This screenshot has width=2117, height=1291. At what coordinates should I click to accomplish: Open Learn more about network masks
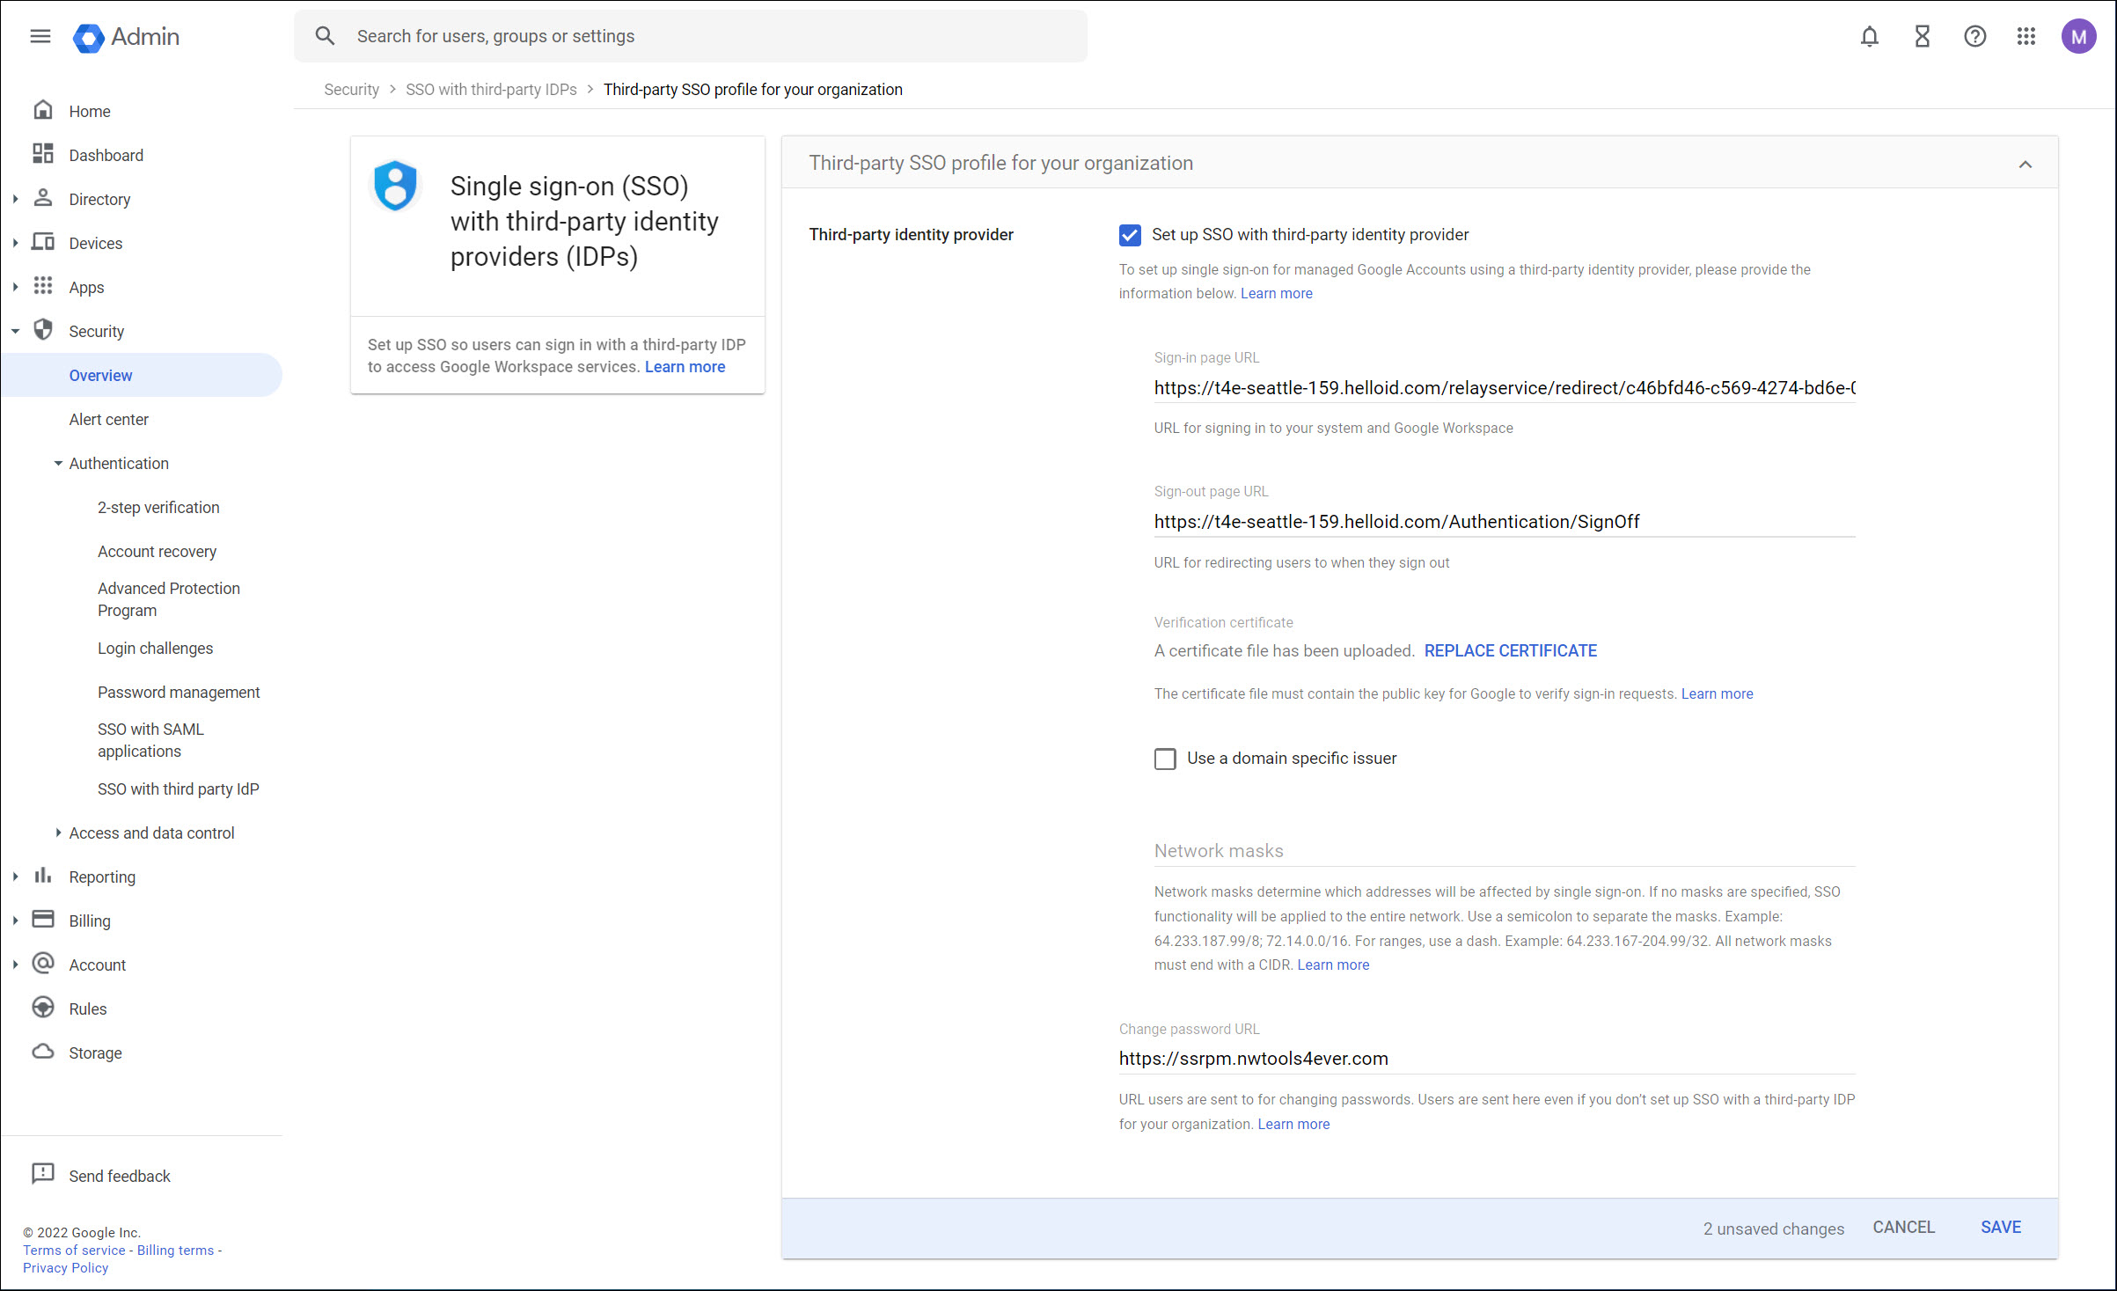(1333, 965)
